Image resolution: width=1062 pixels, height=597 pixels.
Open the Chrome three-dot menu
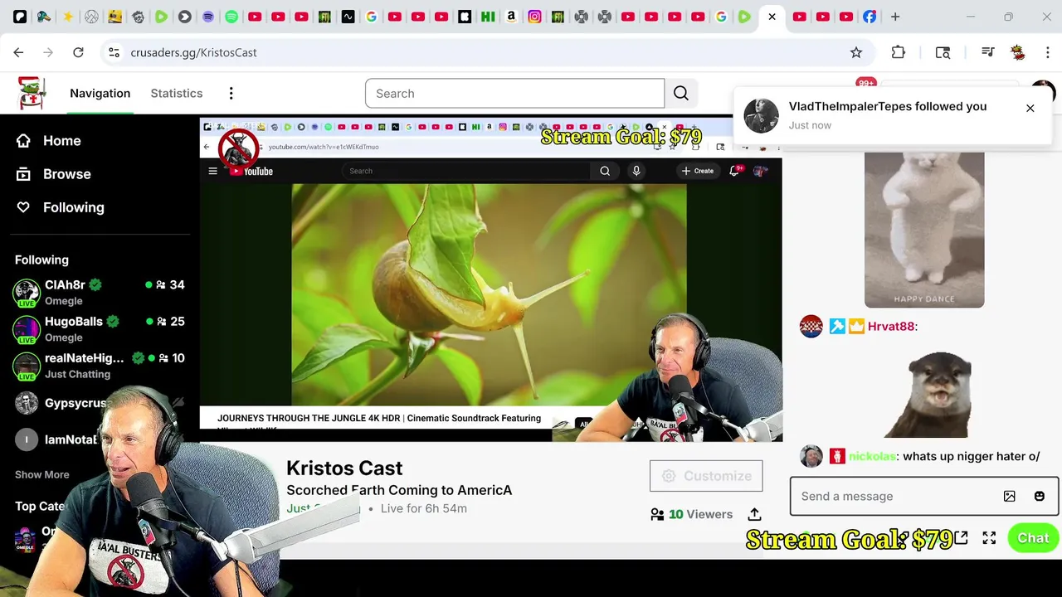[x=1047, y=52]
